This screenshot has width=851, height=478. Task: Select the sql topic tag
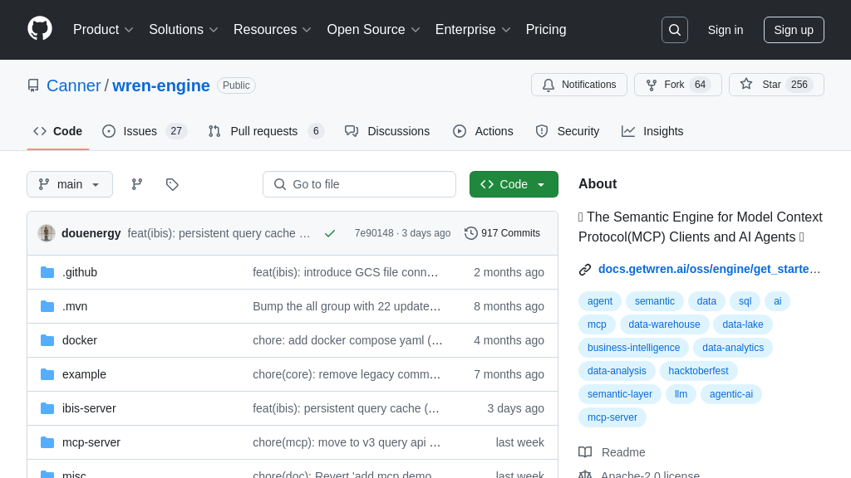tap(745, 301)
